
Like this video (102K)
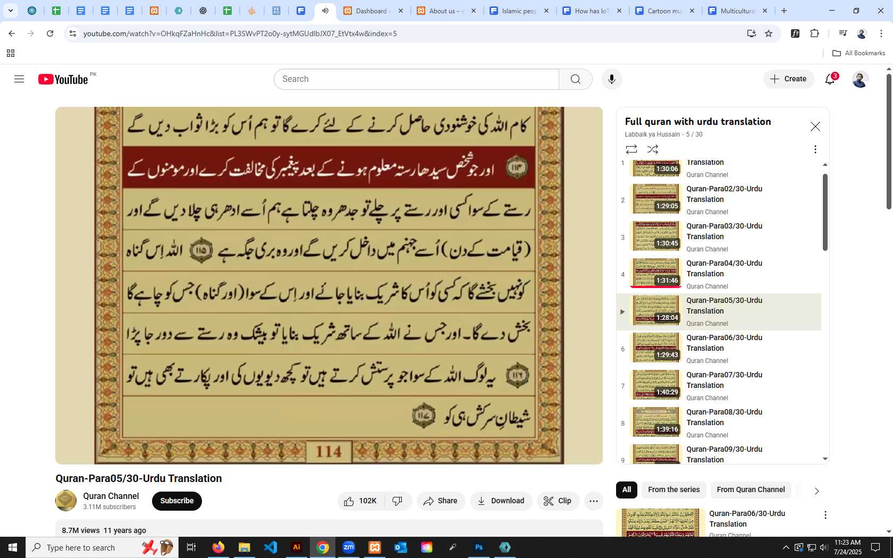point(360,501)
